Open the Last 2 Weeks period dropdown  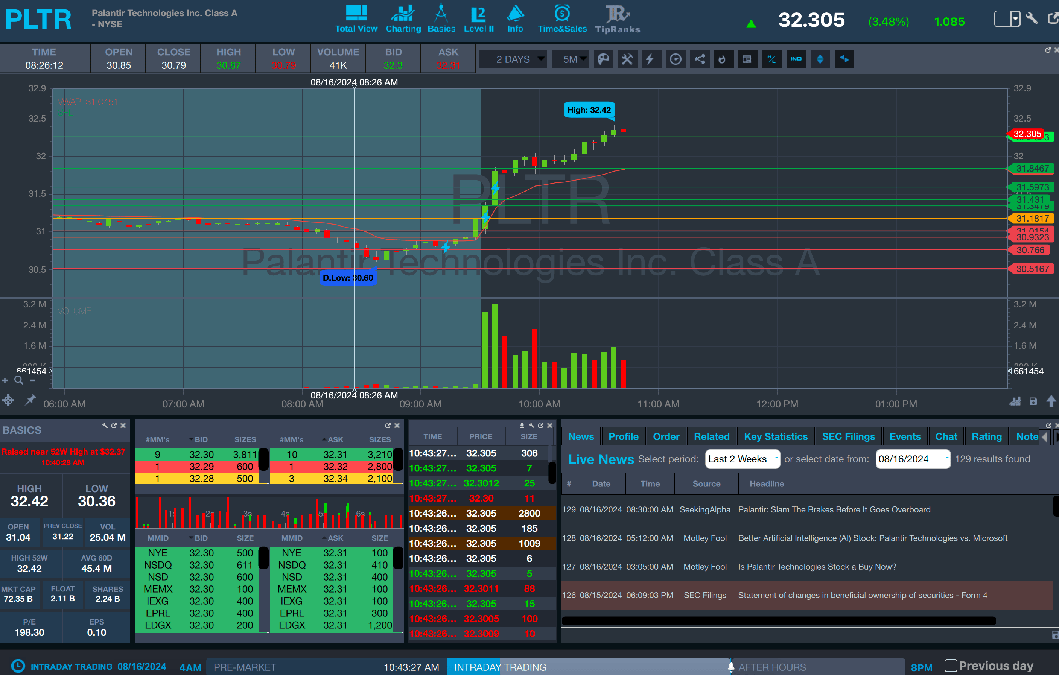743,459
